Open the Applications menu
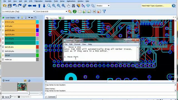The width and height of the screenshot is (178, 100). 71,1
